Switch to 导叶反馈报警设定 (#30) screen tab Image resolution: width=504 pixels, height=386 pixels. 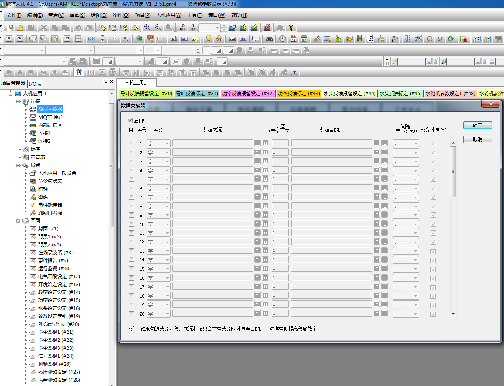click(x=146, y=94)
